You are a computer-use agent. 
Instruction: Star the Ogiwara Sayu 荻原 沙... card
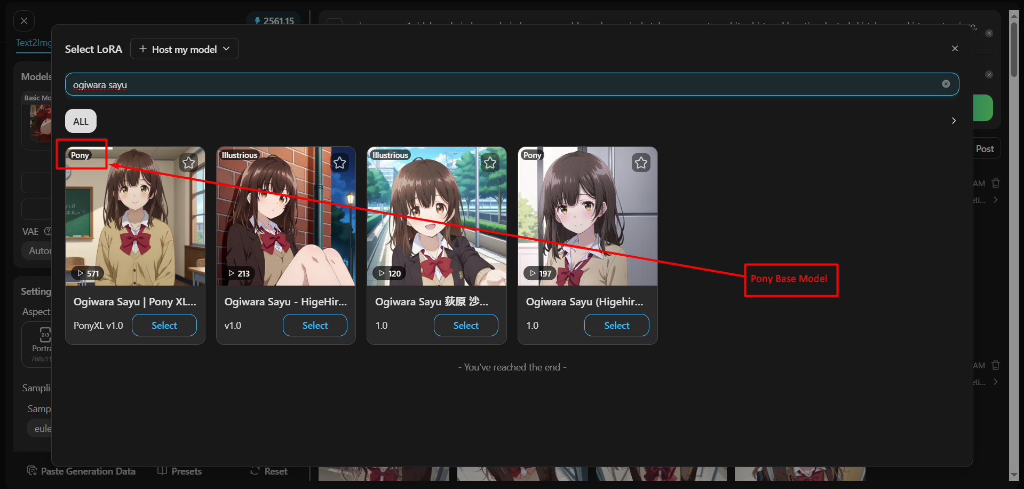pyautogui.click(x=490, y=162)
